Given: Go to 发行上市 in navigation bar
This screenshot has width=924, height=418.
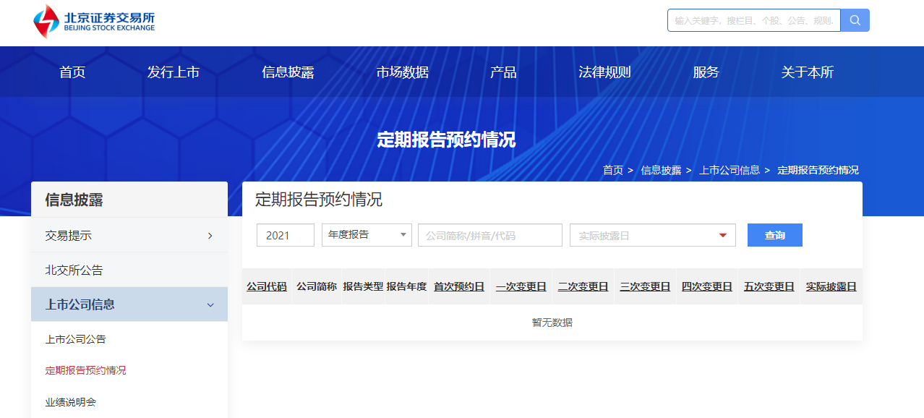Looking at the screenshot, I should tap(174, 72).
